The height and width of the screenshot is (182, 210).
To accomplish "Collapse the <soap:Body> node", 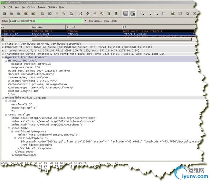I will pyautogui.click(x=9, y=128).
